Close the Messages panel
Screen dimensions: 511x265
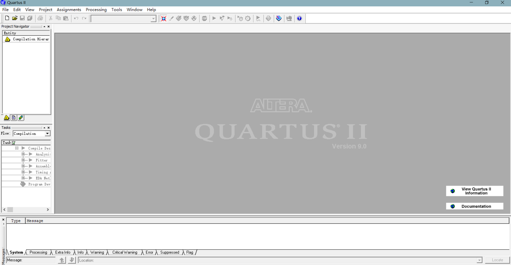point(3,220)
